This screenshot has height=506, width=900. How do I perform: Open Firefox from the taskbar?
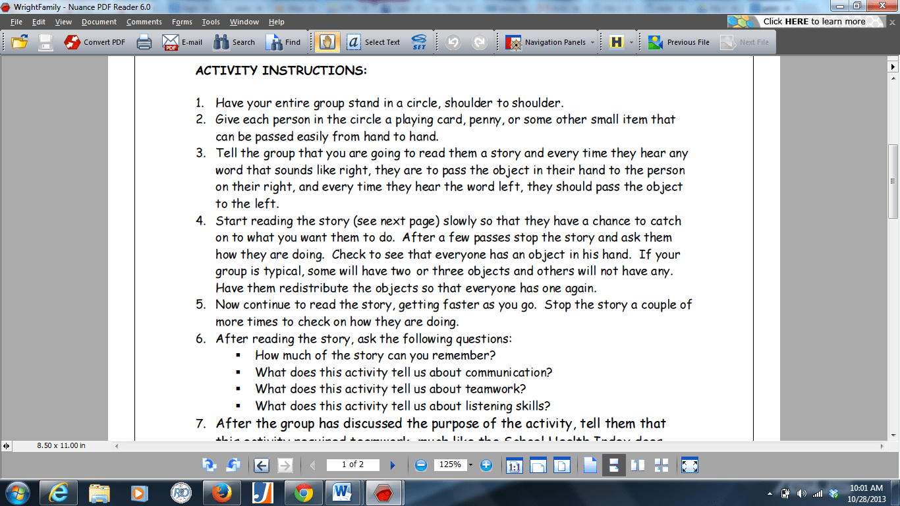pos(221,493)
